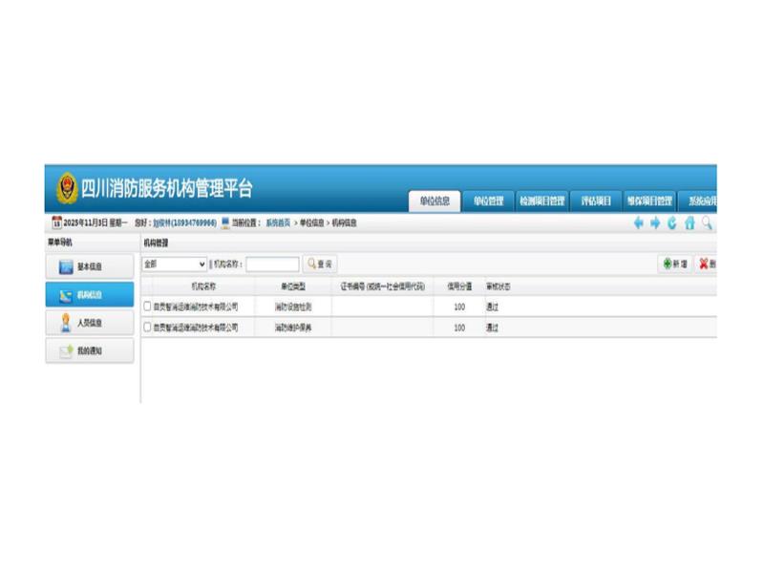Click the calendar date icon

pyautogui.click(x=57, y=222)
